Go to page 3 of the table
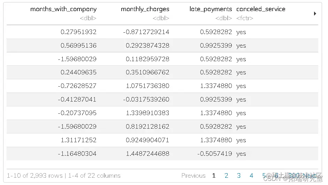Viewport: 328px width, 185px height. tap(239, 176)
